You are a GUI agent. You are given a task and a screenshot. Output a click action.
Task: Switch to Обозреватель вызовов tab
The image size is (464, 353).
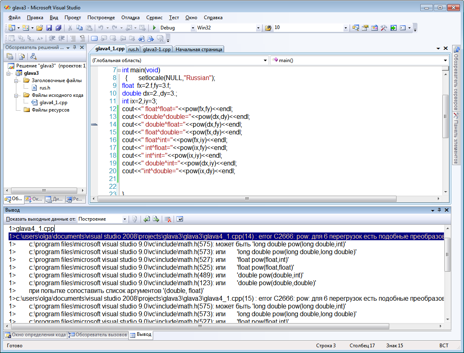pos(98,335)
